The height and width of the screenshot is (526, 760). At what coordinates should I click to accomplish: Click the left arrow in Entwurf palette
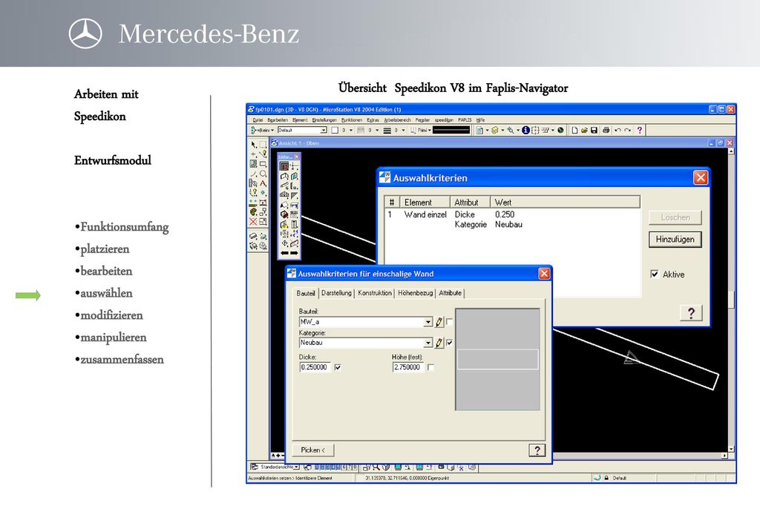[x=284, y=253]
